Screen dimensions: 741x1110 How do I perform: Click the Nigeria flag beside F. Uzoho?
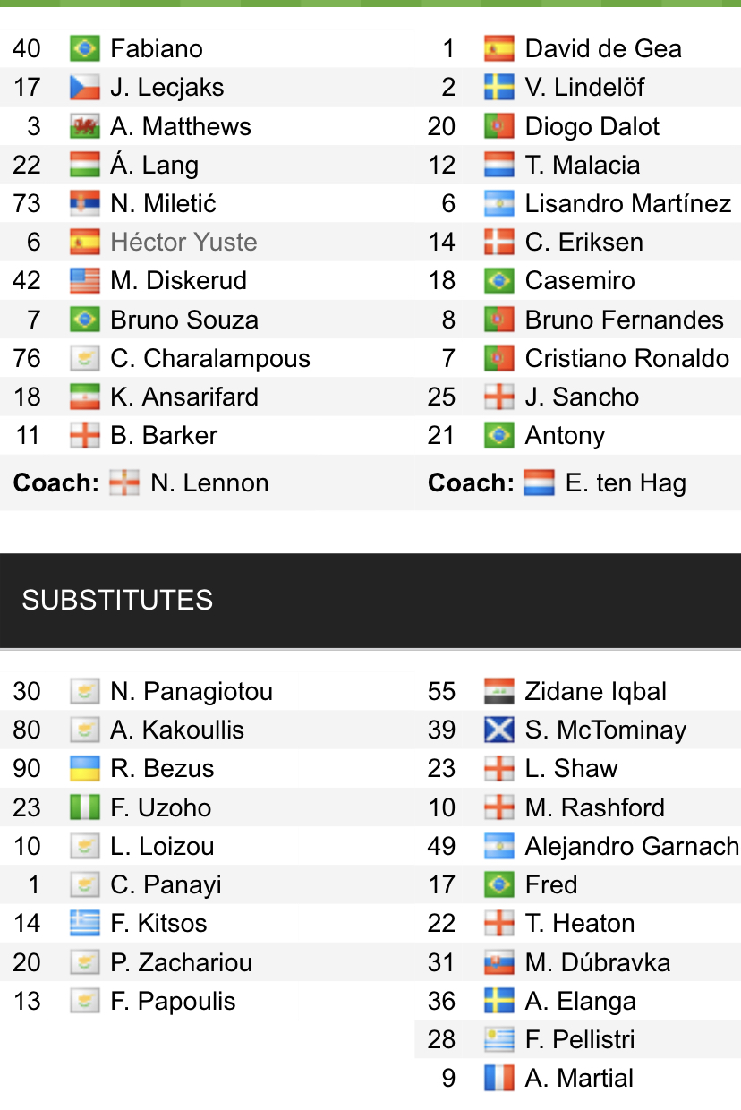84,807
